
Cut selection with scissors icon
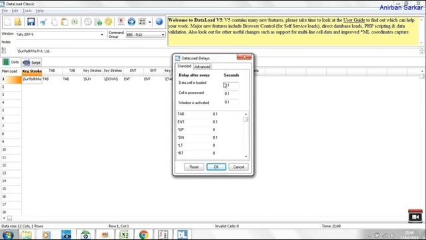pos(43,22)
